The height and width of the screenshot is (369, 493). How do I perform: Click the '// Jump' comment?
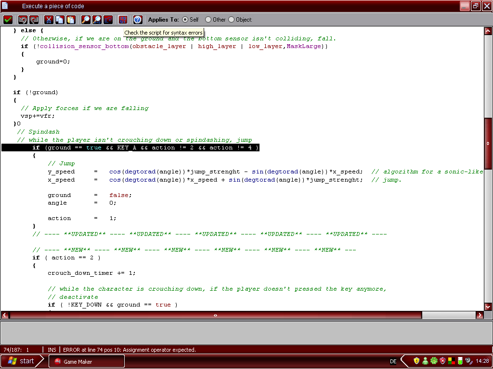click(61, 163)
